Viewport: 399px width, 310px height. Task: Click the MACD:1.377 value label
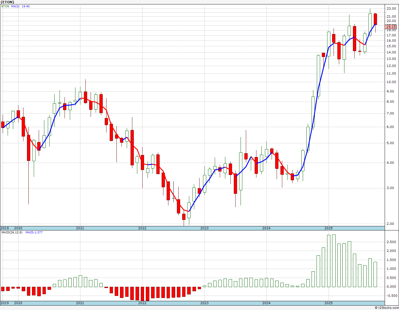(x=34, y=232)
